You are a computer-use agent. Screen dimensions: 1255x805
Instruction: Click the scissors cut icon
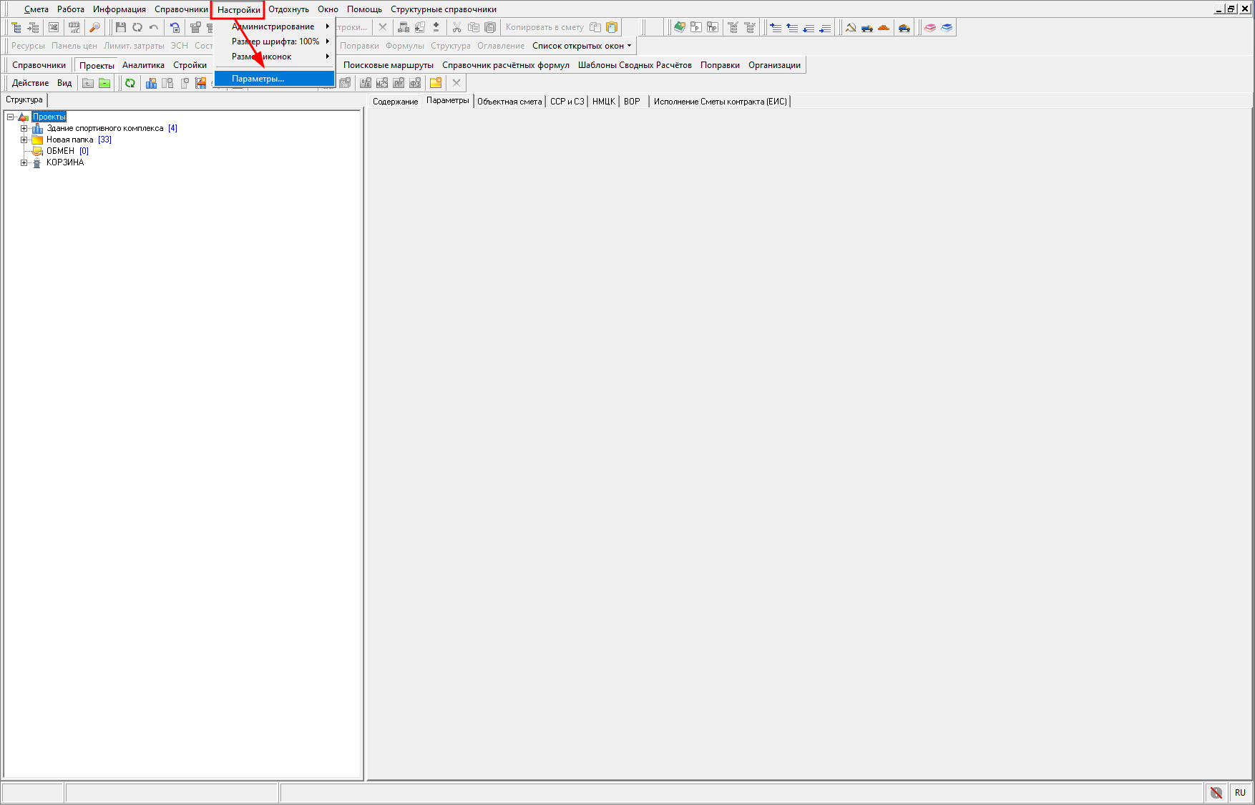click(x=456, y=27)
